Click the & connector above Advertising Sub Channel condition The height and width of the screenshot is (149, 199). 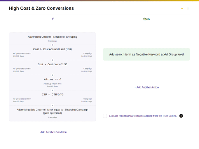pyautogui.click(x=52, y=106)
